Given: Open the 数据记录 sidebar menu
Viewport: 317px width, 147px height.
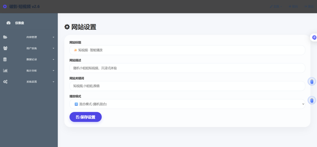Looking at the screenshot, I should point(29,59).
